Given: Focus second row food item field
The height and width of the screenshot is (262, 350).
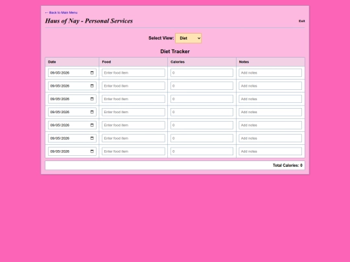Looking at the screenshot, I should click(x=134, y=86).
